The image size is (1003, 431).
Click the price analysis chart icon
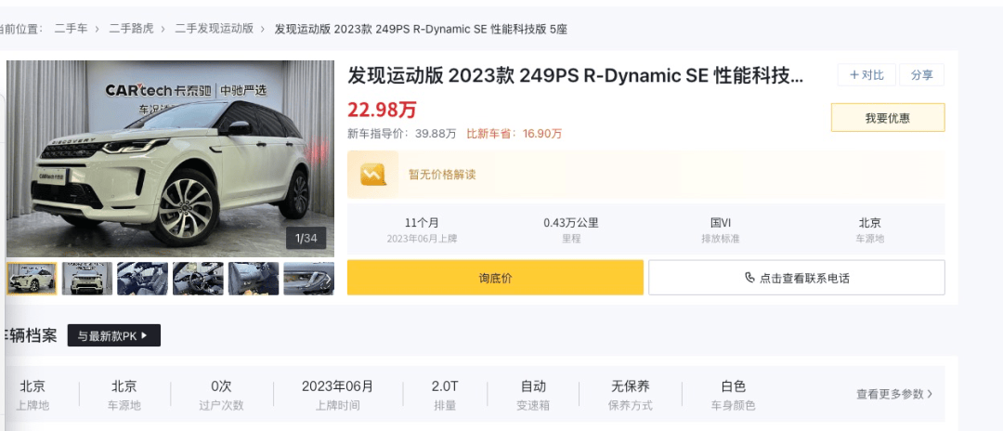(x=372, y=175)
